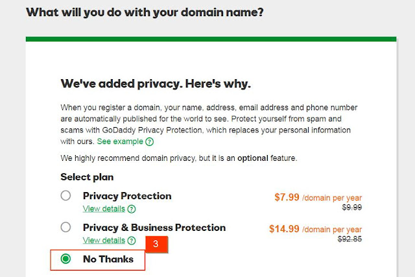Click the "We've added privacy" heading
Screen dimensions: 415x277
156,84
